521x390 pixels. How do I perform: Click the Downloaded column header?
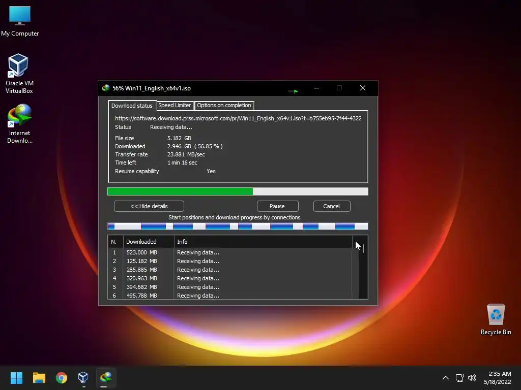(x=149, y=242)
